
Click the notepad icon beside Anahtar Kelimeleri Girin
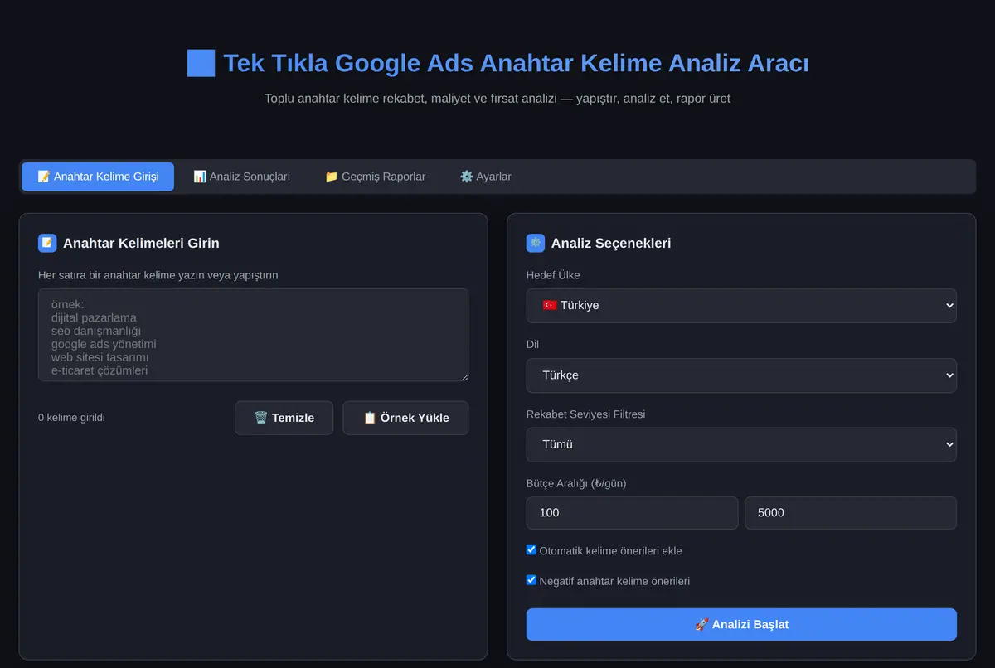[x=47, y=243]
